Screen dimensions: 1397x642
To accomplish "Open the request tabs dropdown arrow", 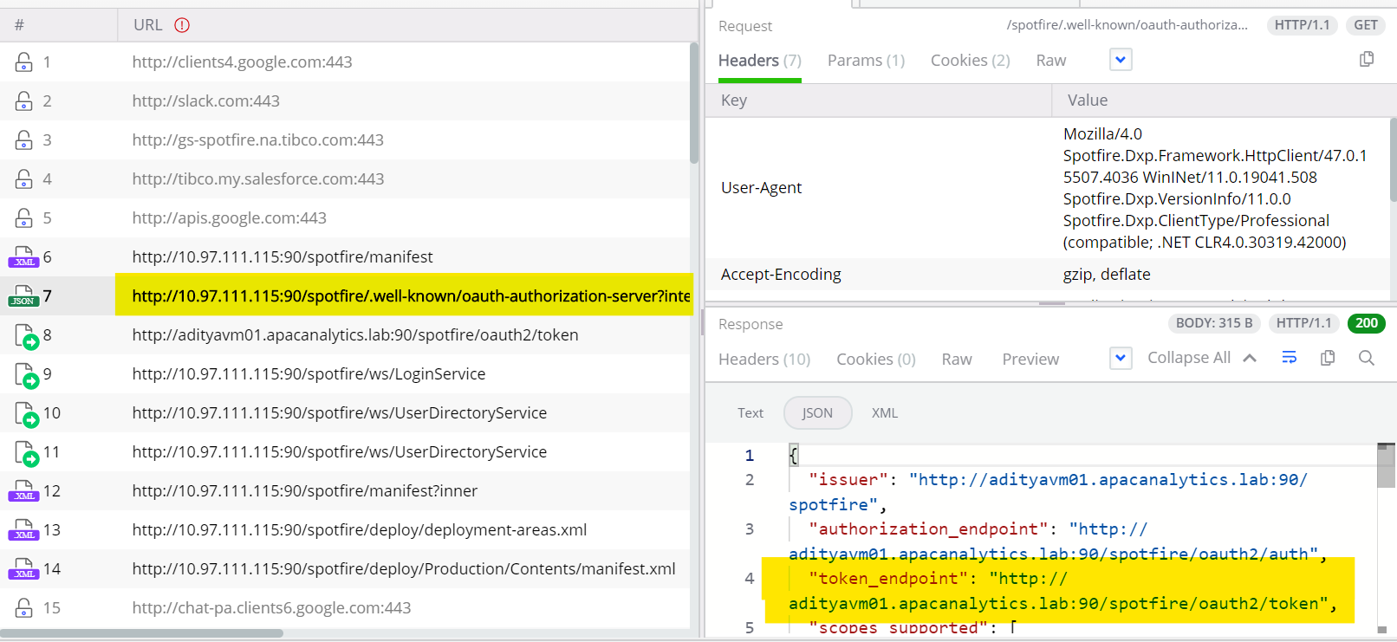I will tap(1121, 60).
